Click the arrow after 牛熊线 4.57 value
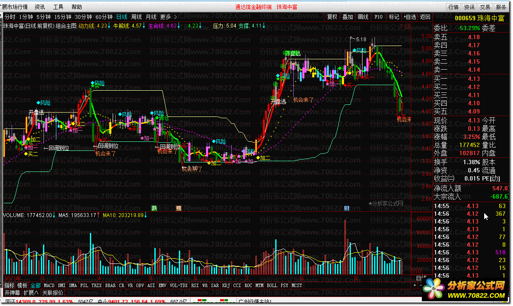 tap(144, 26)
